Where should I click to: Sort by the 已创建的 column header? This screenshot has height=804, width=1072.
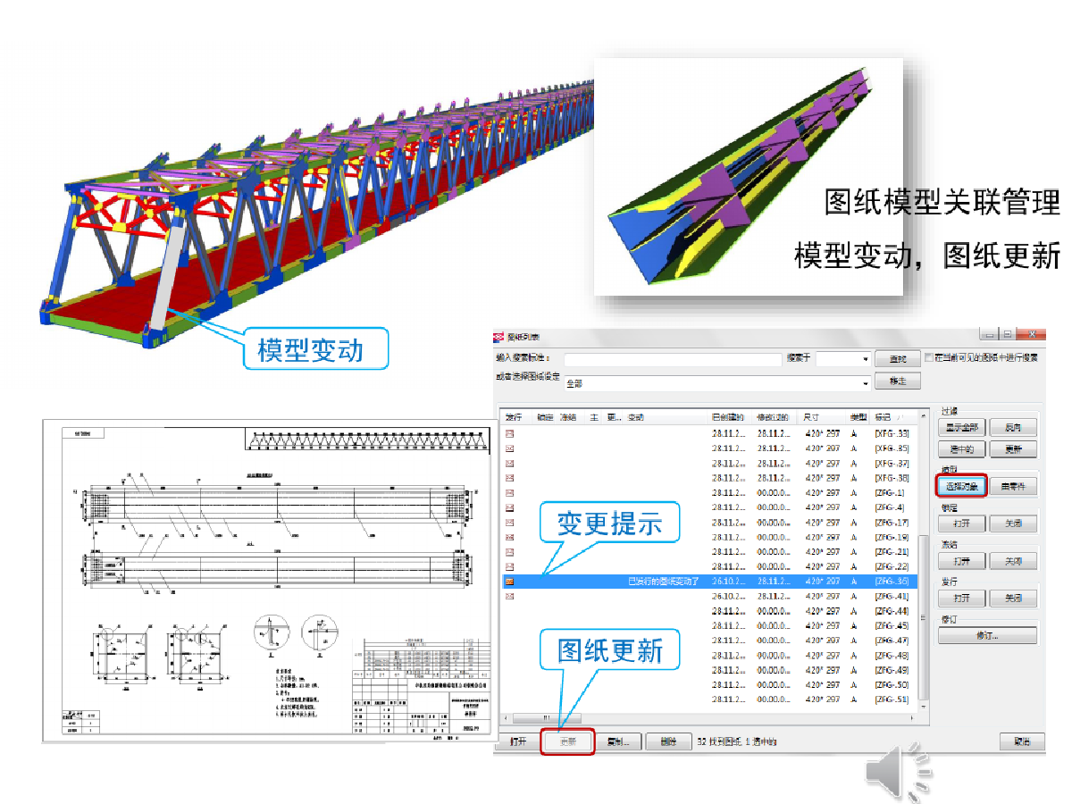click(x=726, y=417)
